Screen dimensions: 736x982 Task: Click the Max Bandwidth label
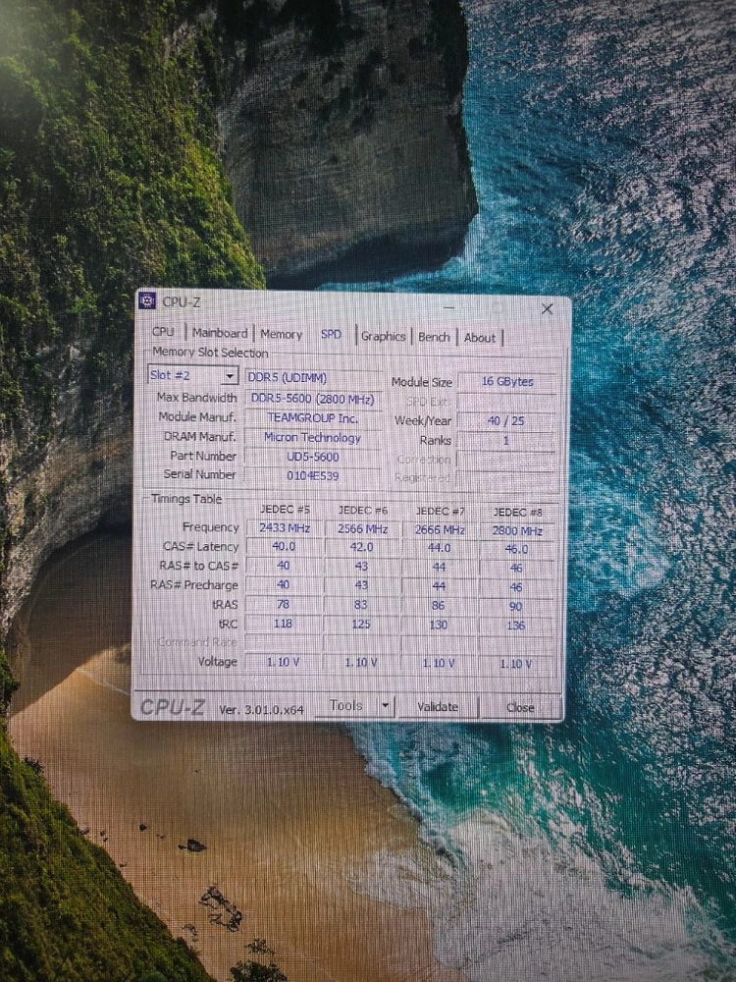click(x=197, y=397)
